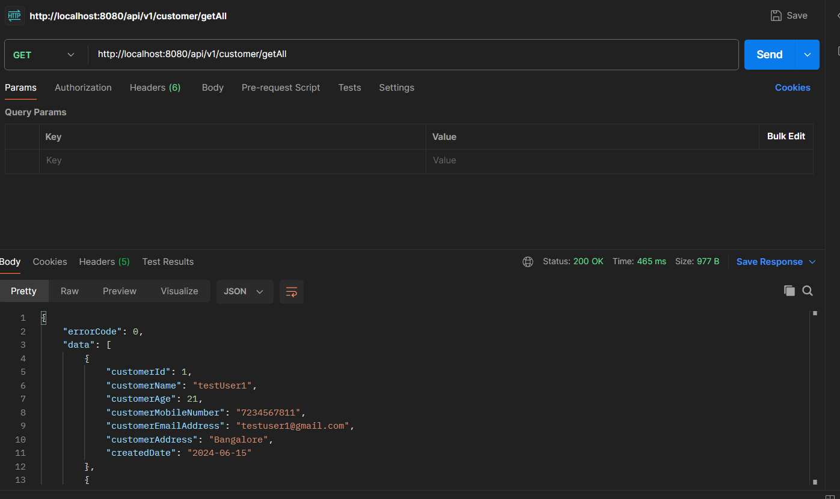Viewport: 840px width, 499px height.
Task: Click the HTTP request icon beside the title
Action: (x=14, y=16)
